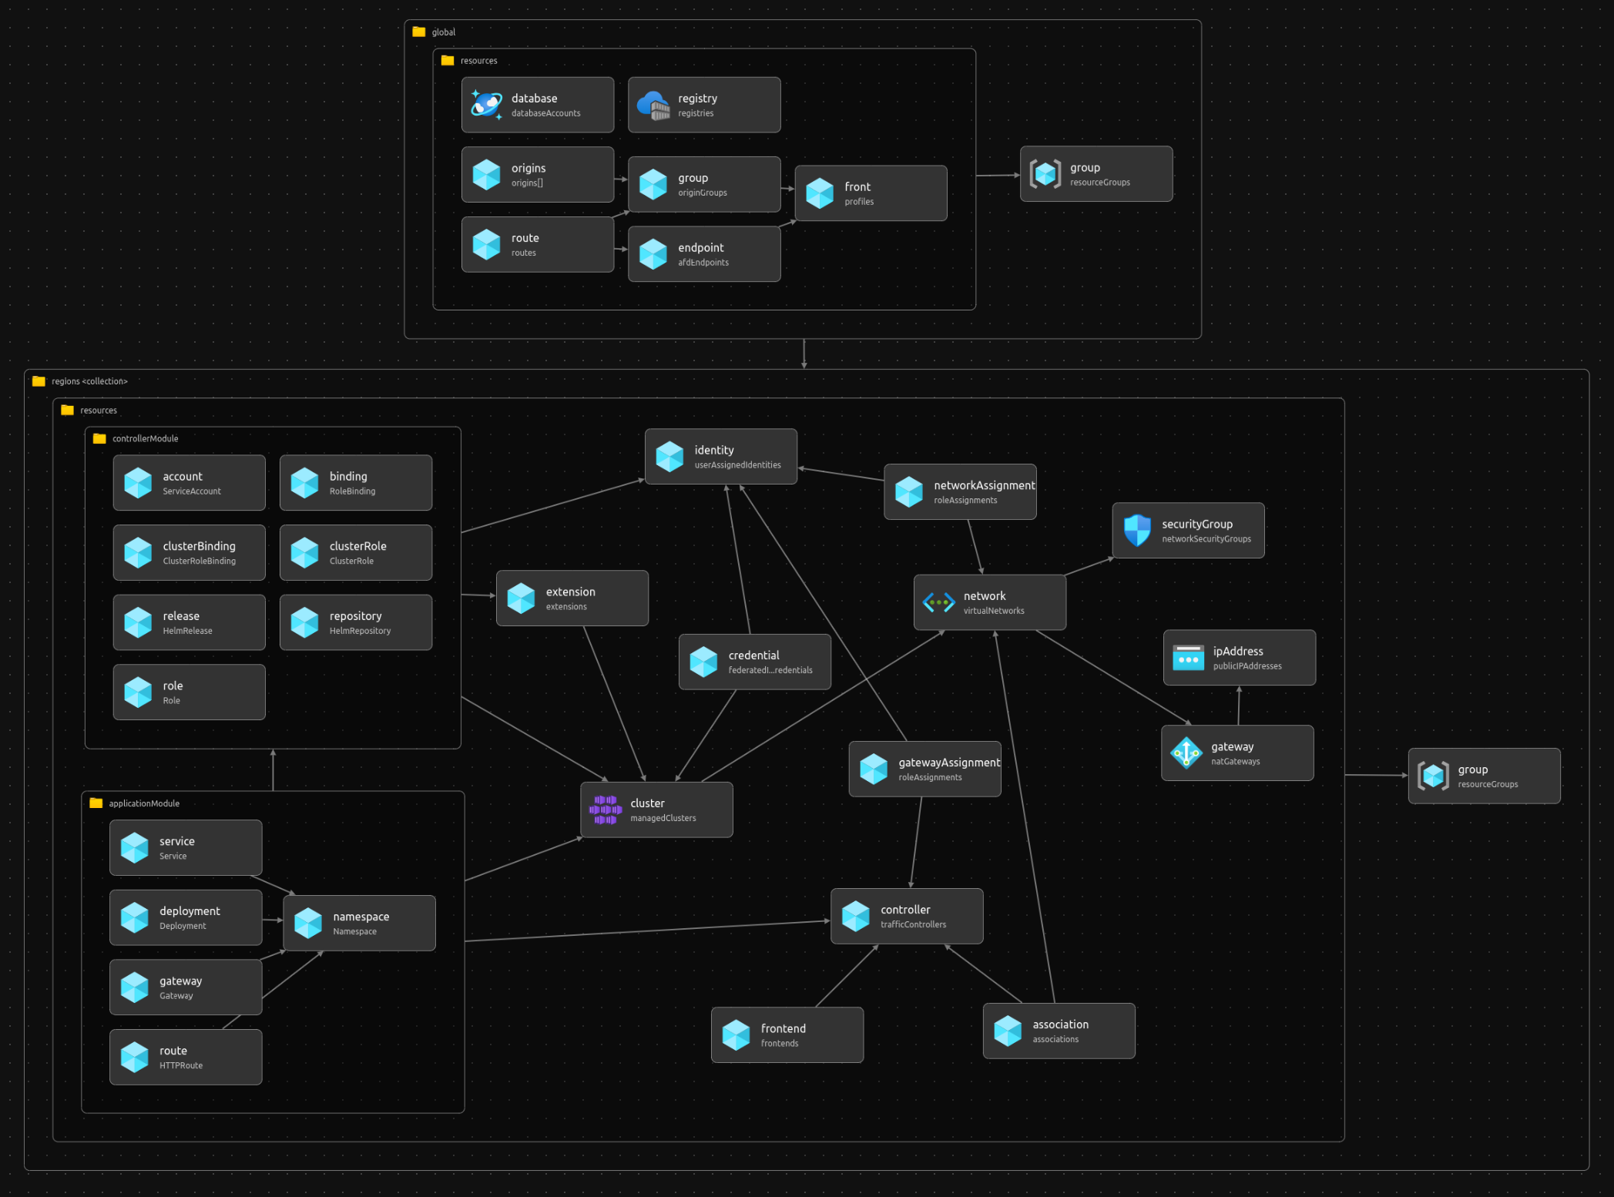The height and width of the screenshot is (1197, 1614).
Task: Select the service Service node
Action: point(186,848)
